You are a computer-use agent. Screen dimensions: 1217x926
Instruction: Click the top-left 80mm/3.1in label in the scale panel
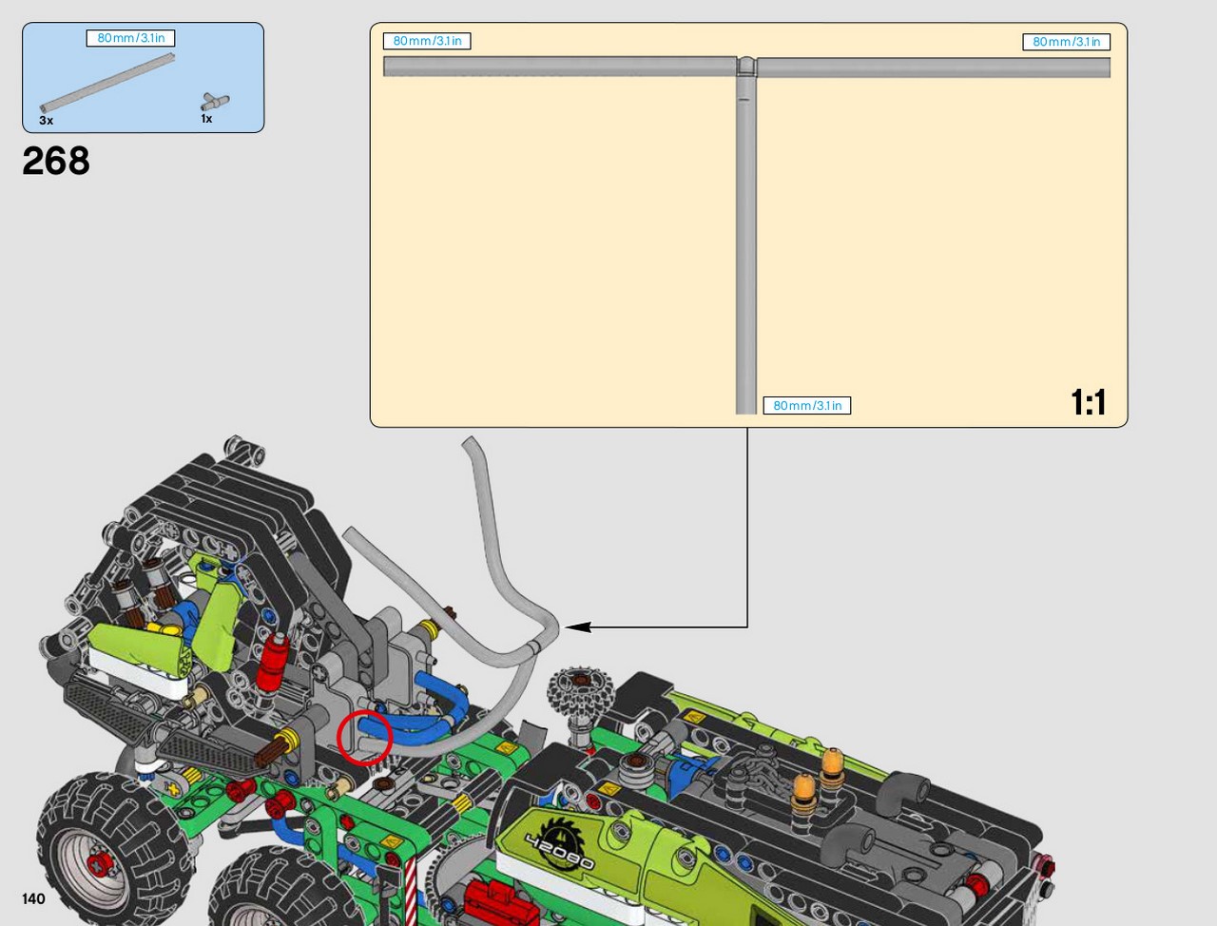coord(427,41)
